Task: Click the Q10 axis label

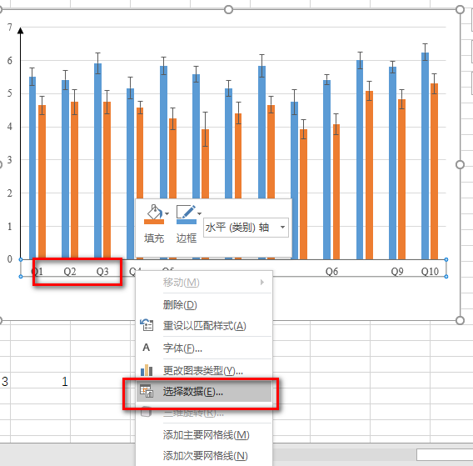Action: point(430,272)
